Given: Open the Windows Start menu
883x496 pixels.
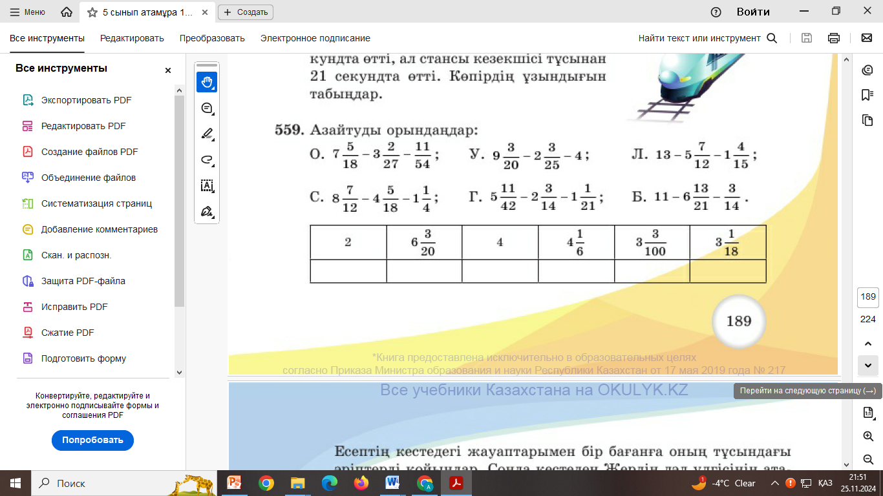Looking at the screenshot, I should 16,483.
